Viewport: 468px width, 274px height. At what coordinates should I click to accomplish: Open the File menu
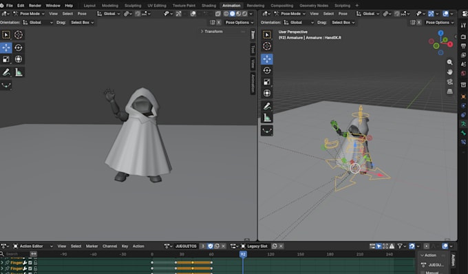click(x=10, y=6)
